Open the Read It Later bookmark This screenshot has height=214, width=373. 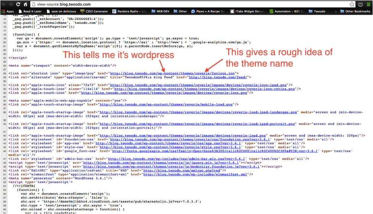click(30, 11)
